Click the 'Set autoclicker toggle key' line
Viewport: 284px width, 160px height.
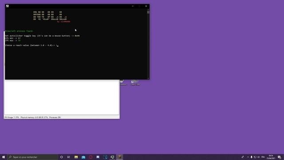[42, 36]
